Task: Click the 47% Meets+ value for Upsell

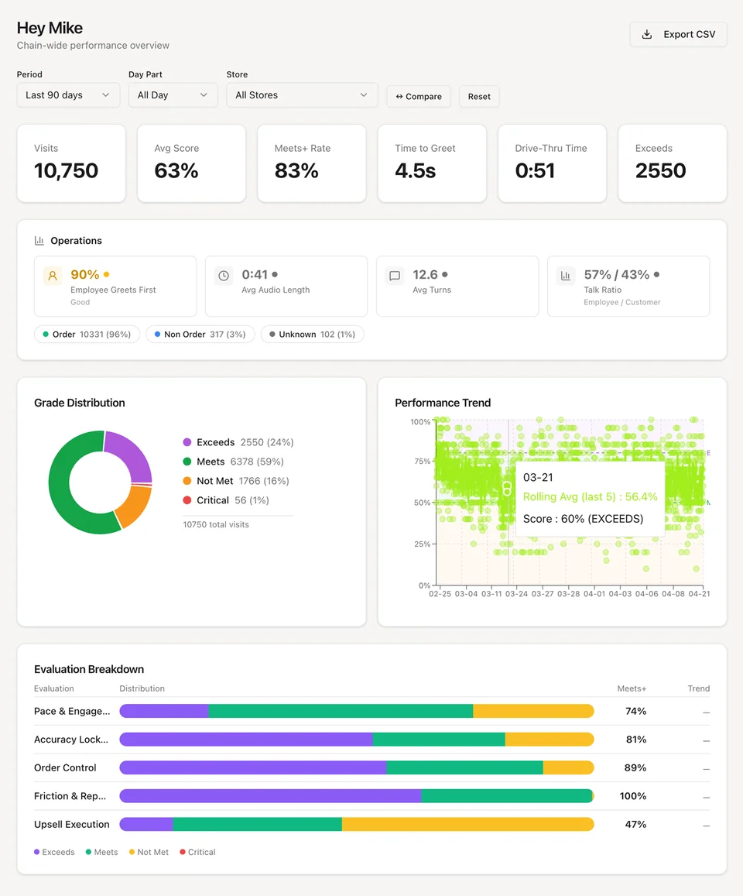Action: tap(635, 824)
